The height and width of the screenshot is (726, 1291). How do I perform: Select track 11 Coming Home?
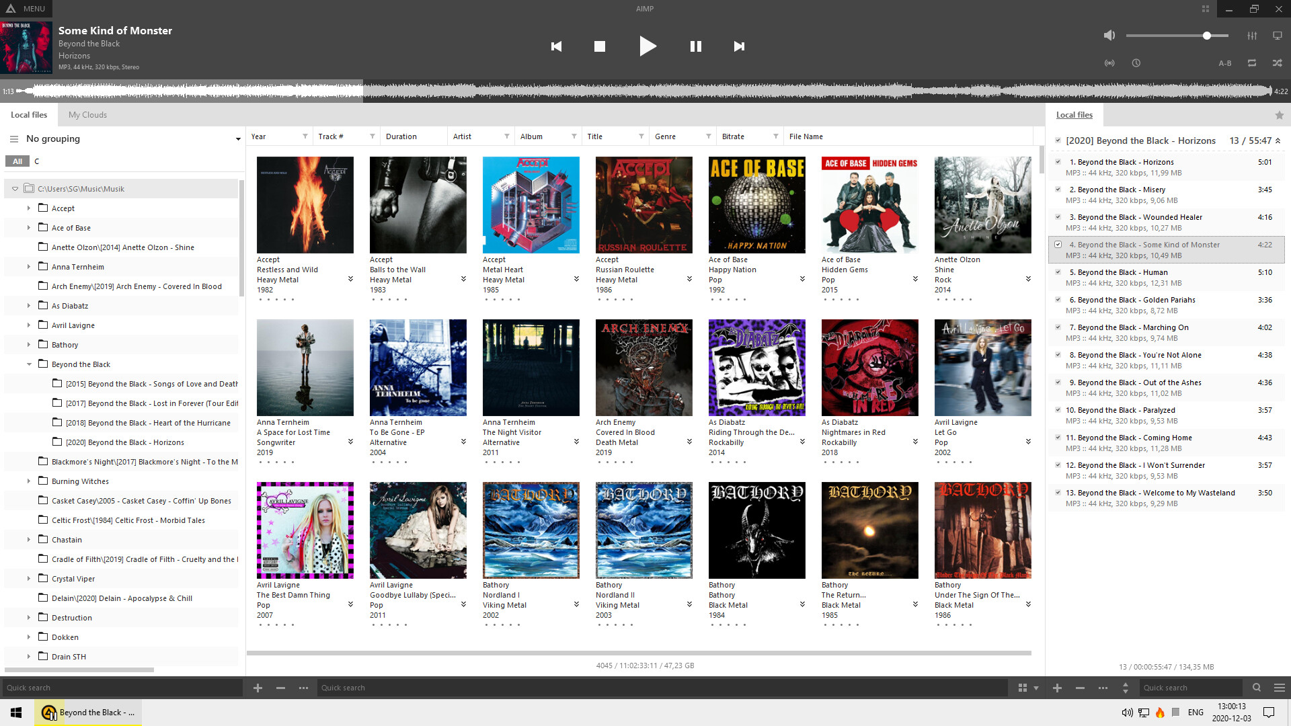[1167, 443]
